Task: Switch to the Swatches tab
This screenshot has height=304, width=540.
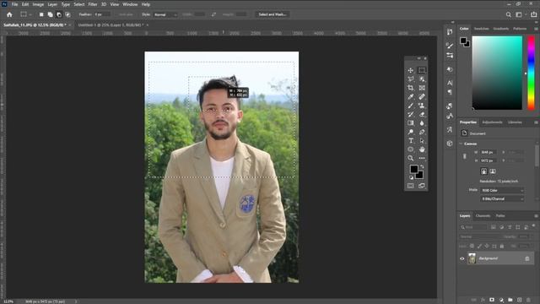Action: coord(481,29)
